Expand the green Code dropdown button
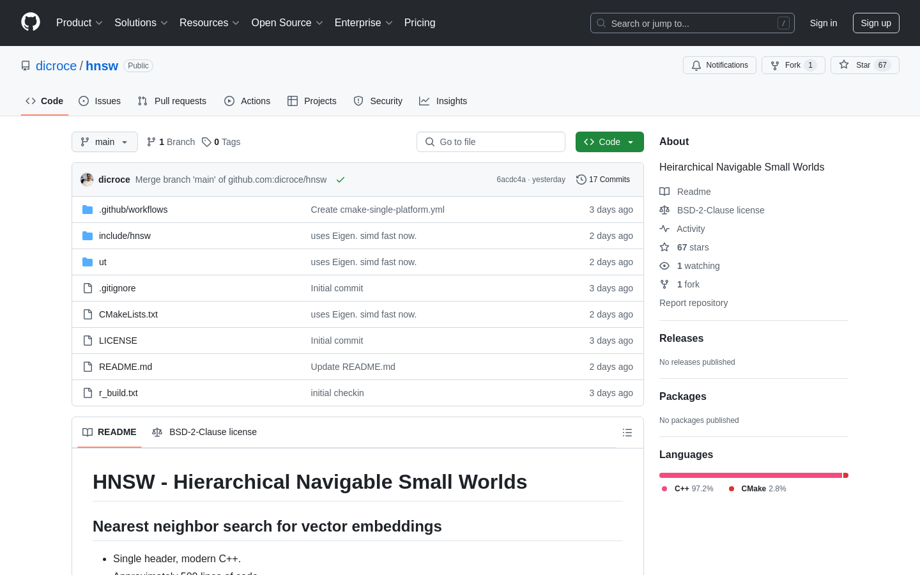This screenshot has height=575, width=920. [609, 142]
